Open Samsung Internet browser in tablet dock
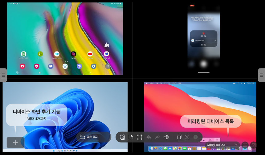The height and width of the screenshot is (155, 265). 79,66
